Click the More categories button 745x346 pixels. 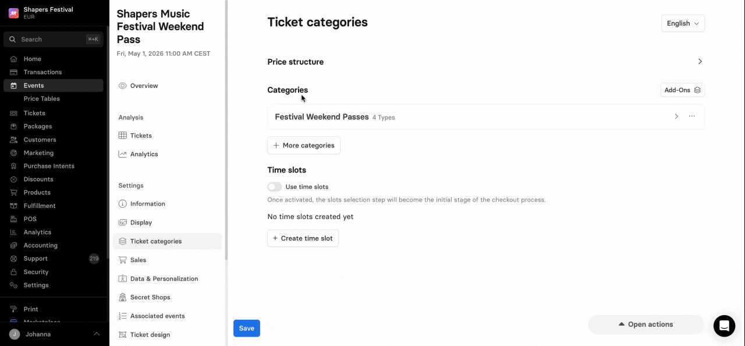[304, 146]
